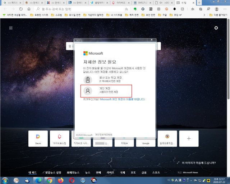Image resolution: width=230 pixels, height=184 pixels.
Task: Open the 회사일 관련 bookmark folder
Action: pyautogui.click(x=73, y=15)
